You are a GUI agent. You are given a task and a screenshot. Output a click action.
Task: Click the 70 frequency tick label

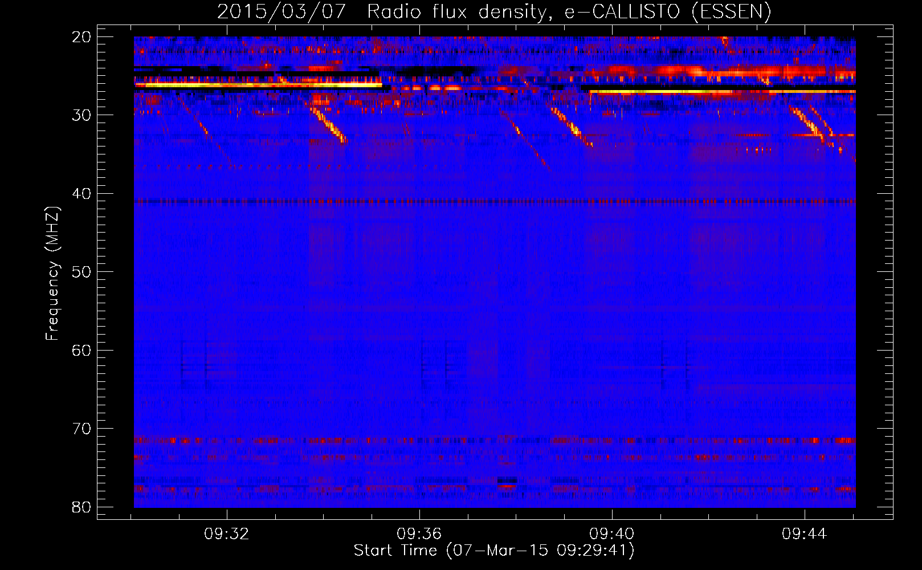point(81,429)
